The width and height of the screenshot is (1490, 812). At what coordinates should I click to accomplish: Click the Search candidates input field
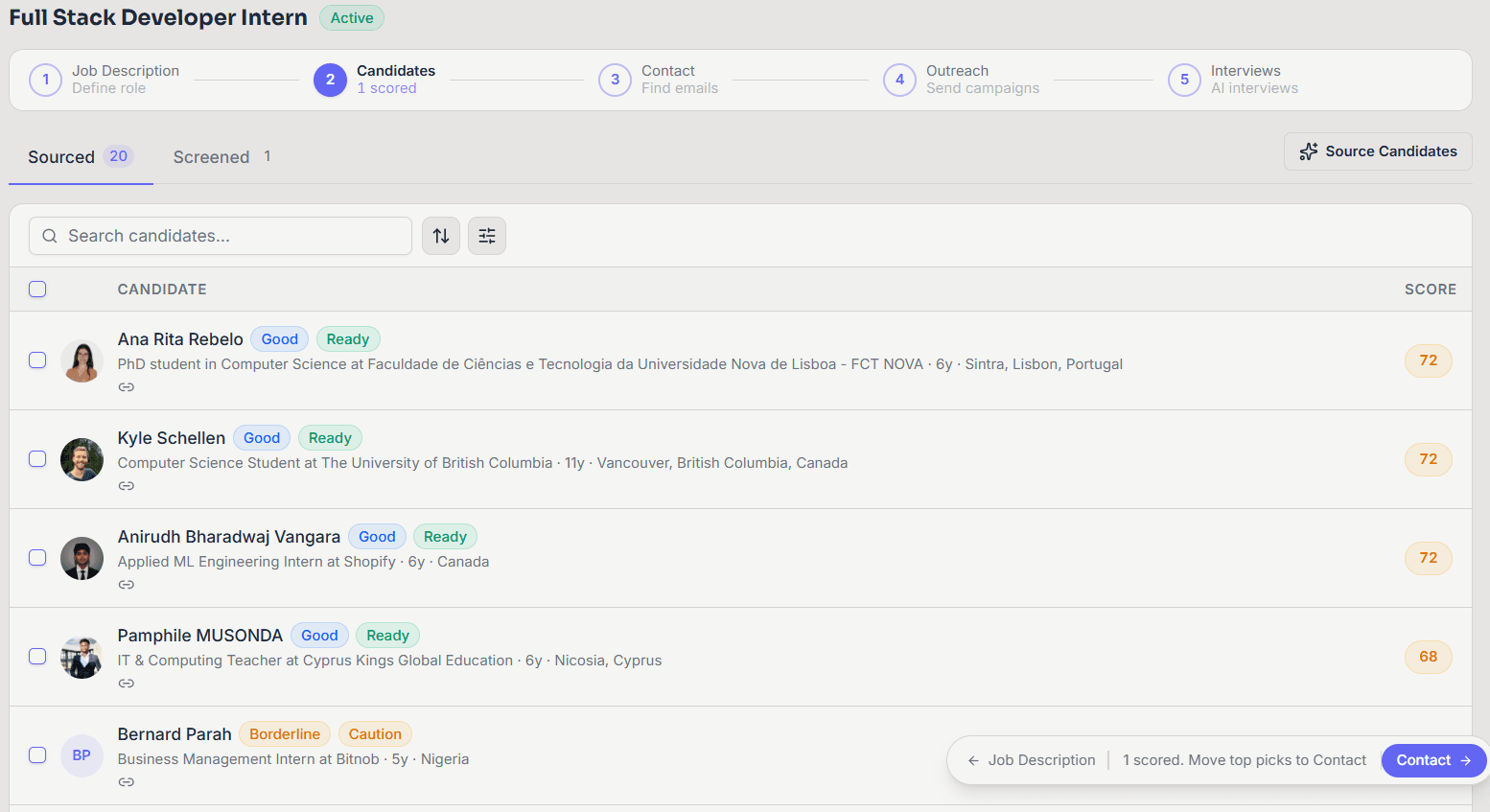[x=221, y=236]
